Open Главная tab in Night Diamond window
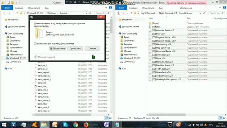 133,8
